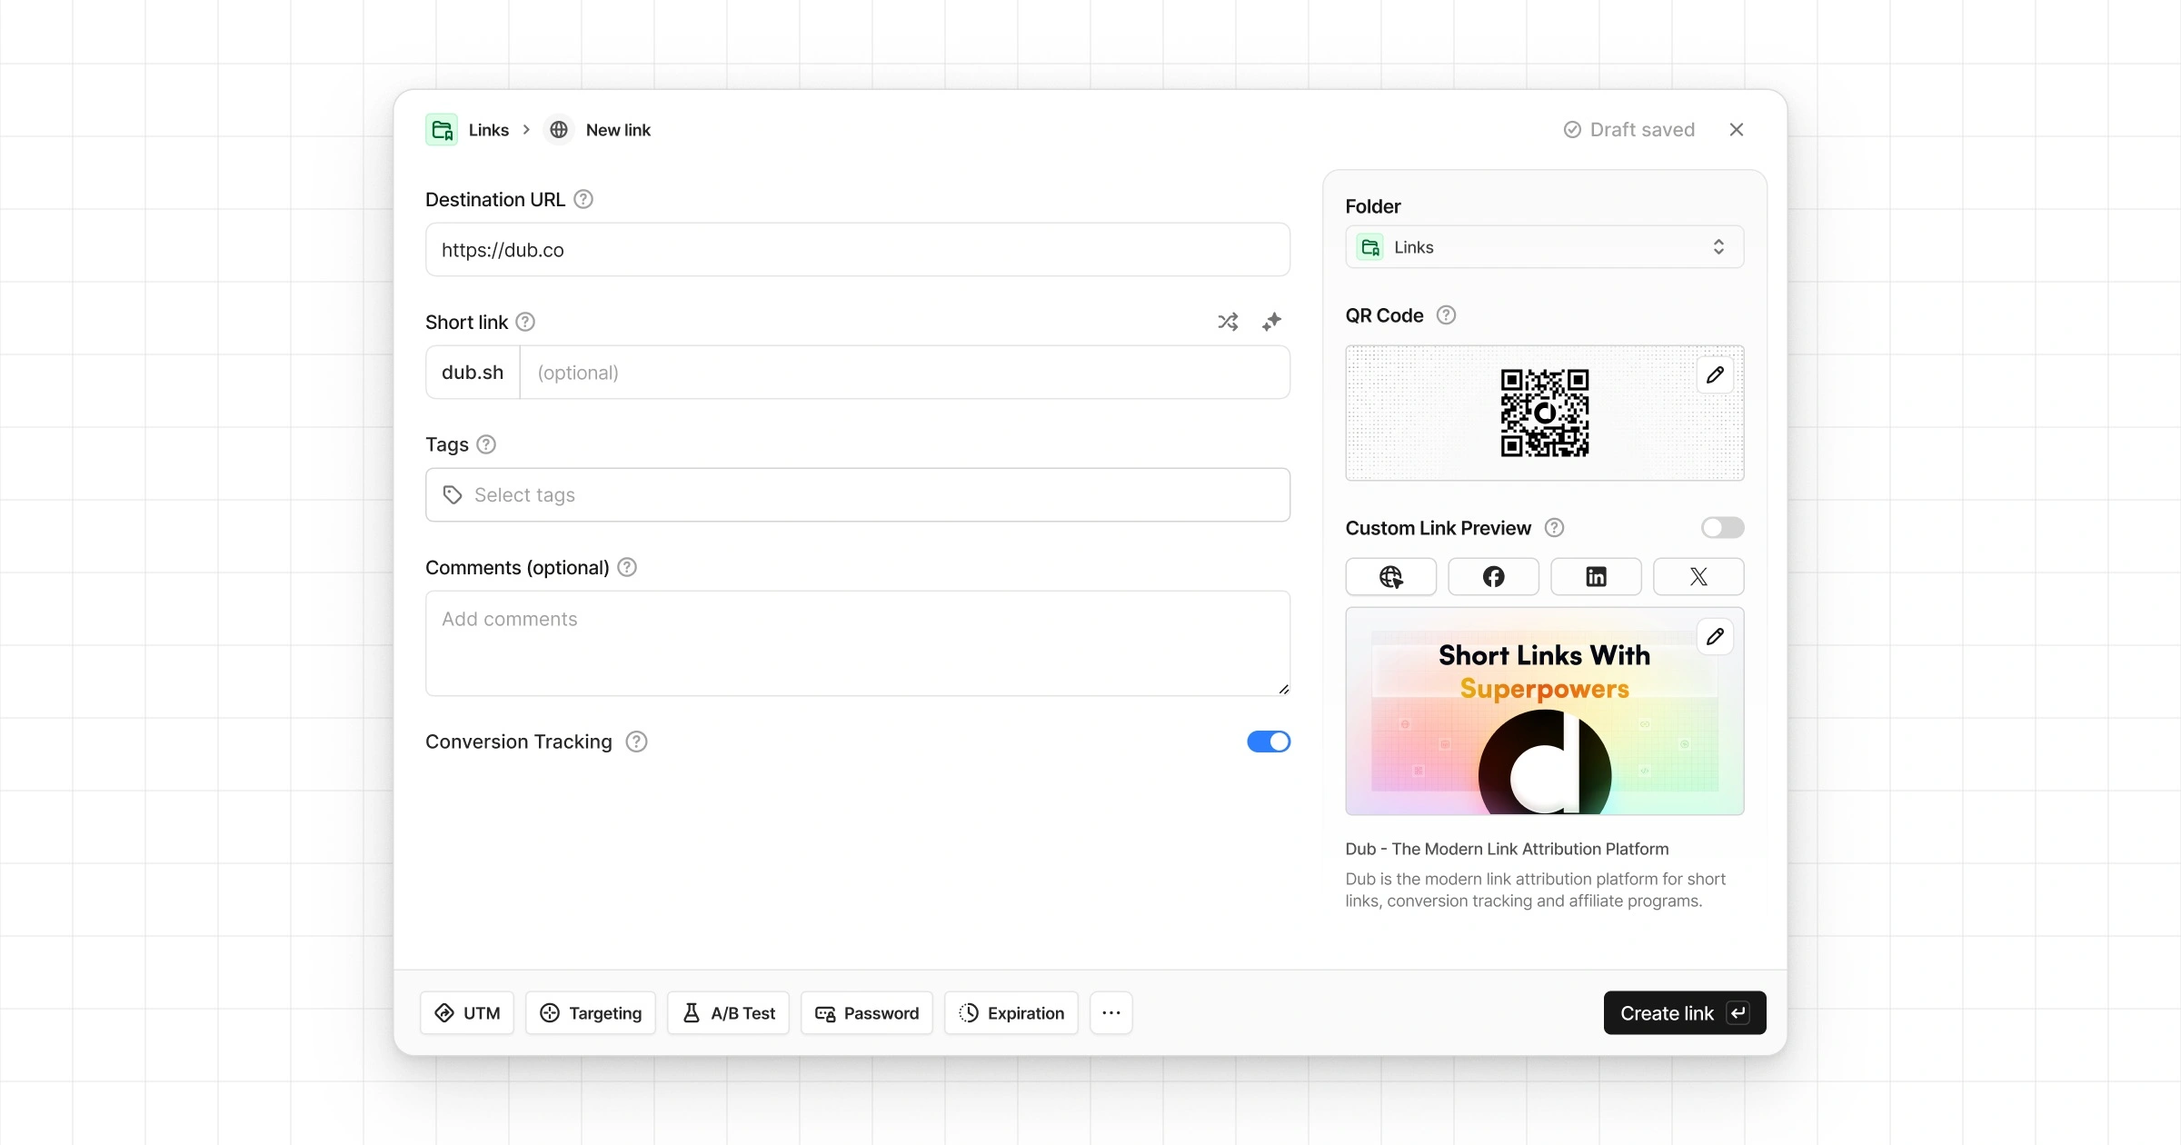Switch to X preview tab
This screenshot has height=1145, width=2181.
(x=1698, y=577)
